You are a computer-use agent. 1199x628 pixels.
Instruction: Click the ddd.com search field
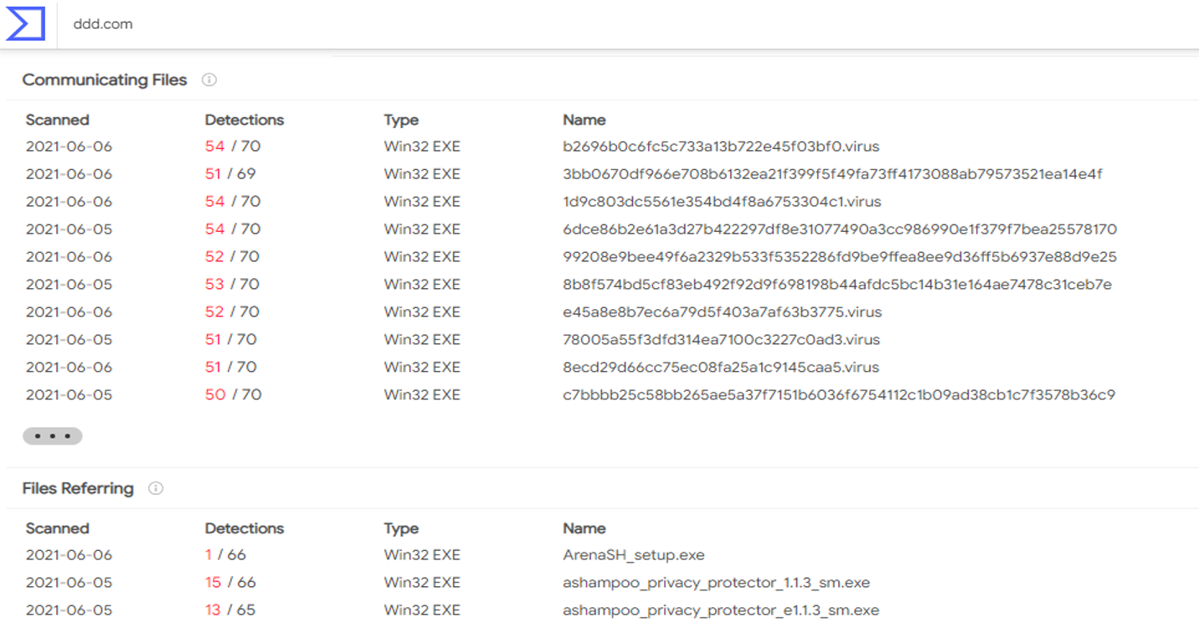[x=335, y=24]
